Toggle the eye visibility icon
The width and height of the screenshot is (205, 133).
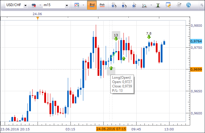[179, 5]
